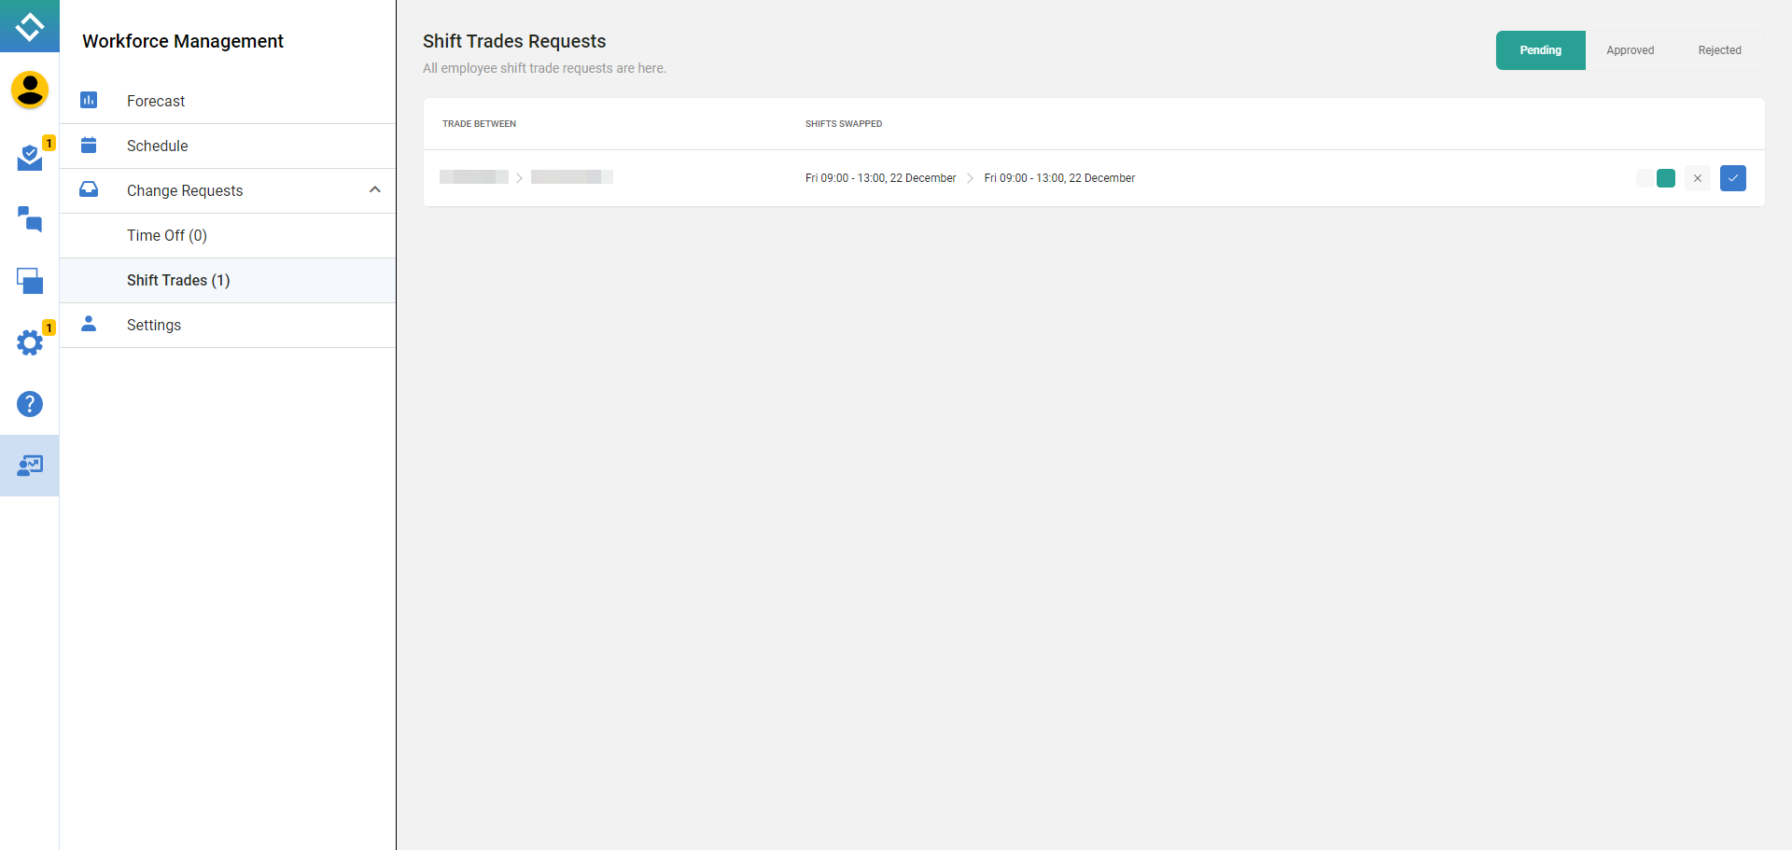Click the app logo at top left

30,26
